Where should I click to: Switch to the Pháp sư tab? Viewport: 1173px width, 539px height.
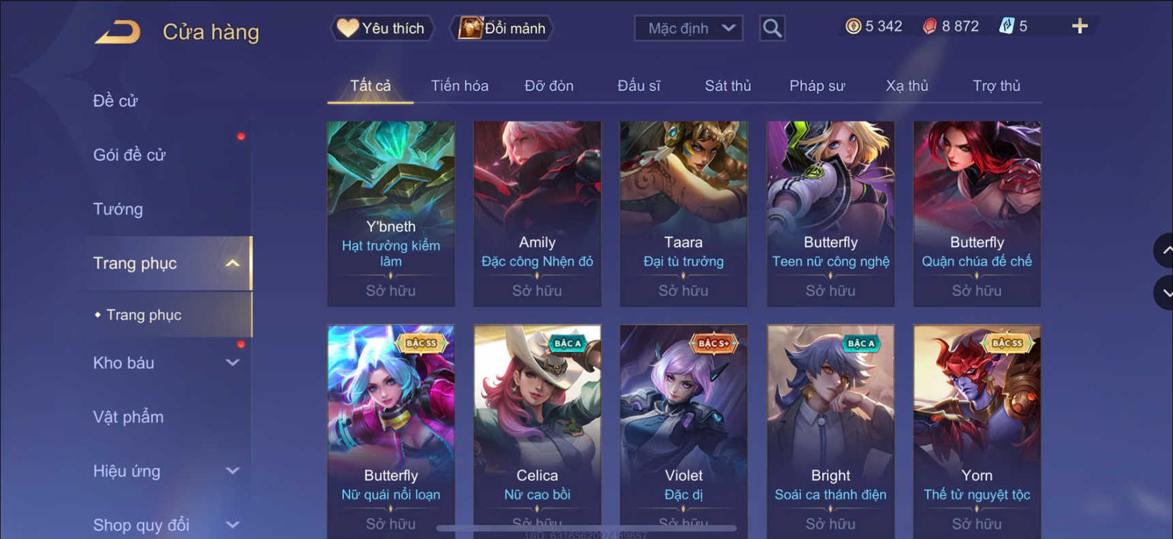(817, 86)
